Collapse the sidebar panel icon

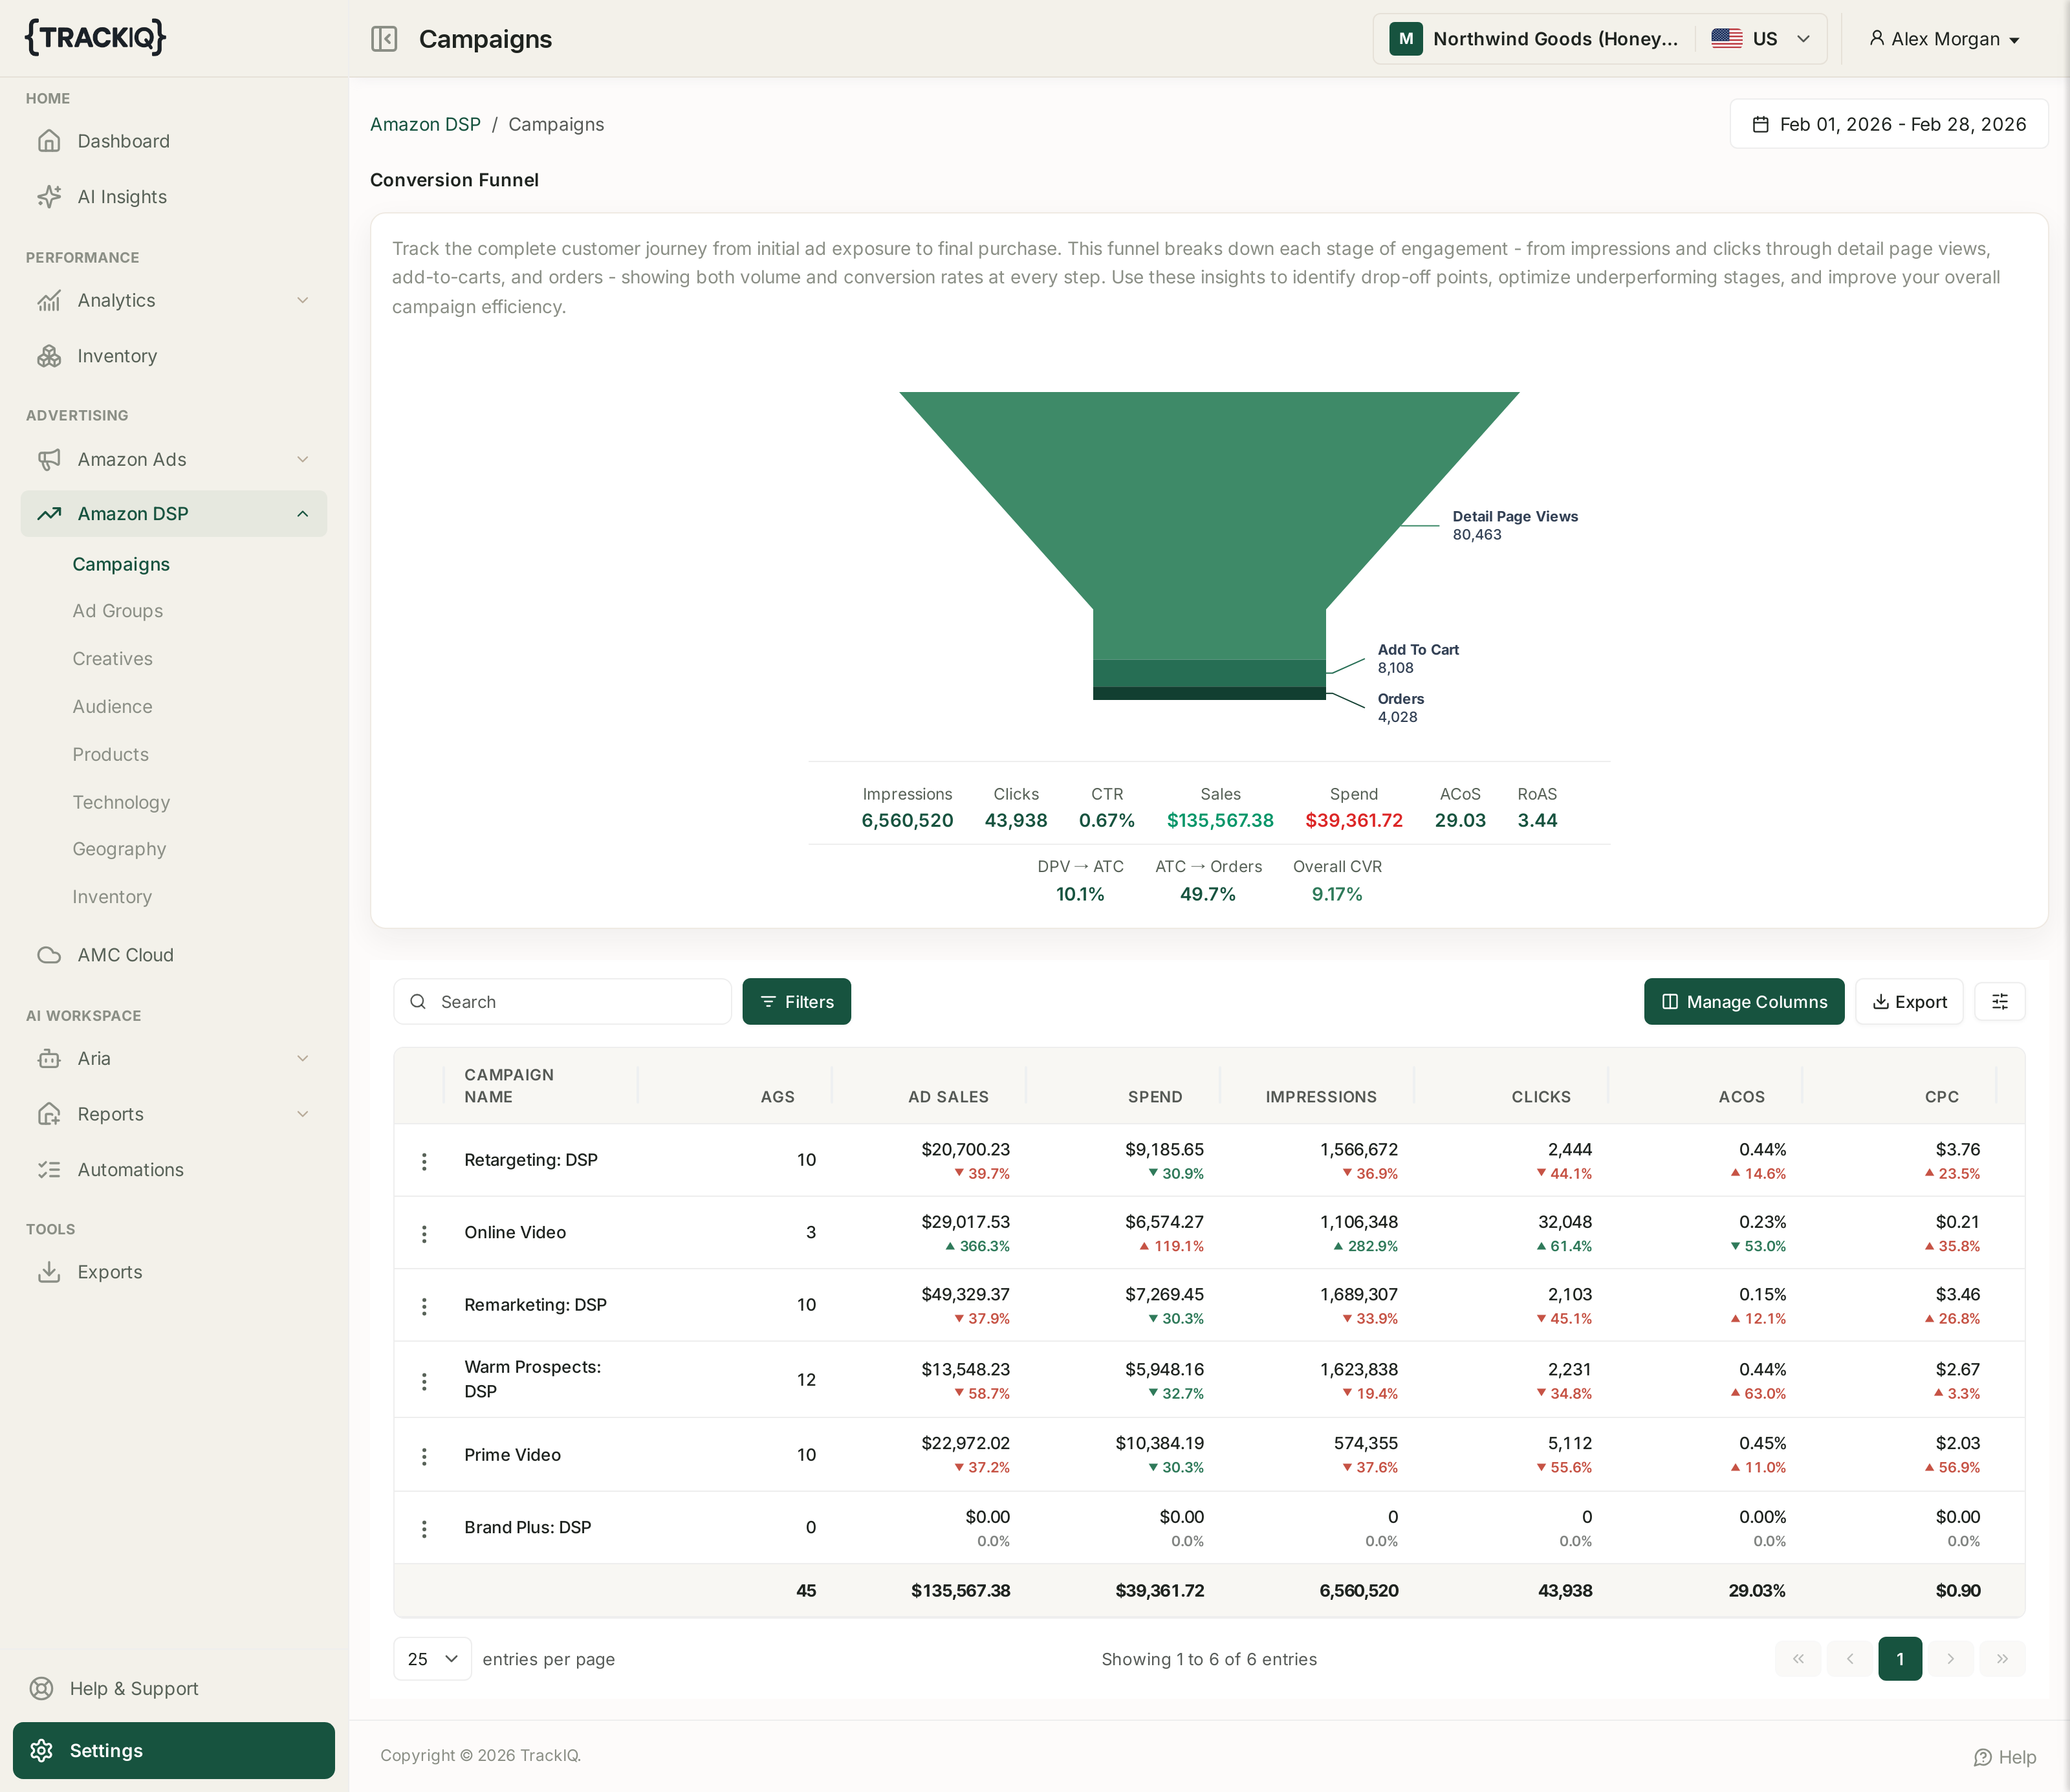384,39
